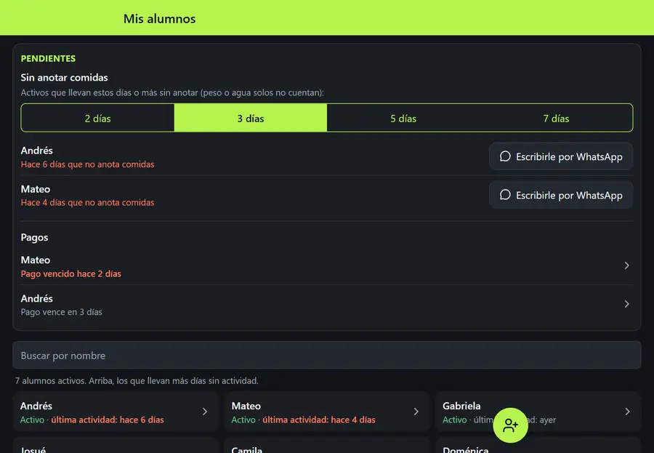This screenshot has height=453, width=654.
Task: Switch to the 5 días filter
Action: 403,118
